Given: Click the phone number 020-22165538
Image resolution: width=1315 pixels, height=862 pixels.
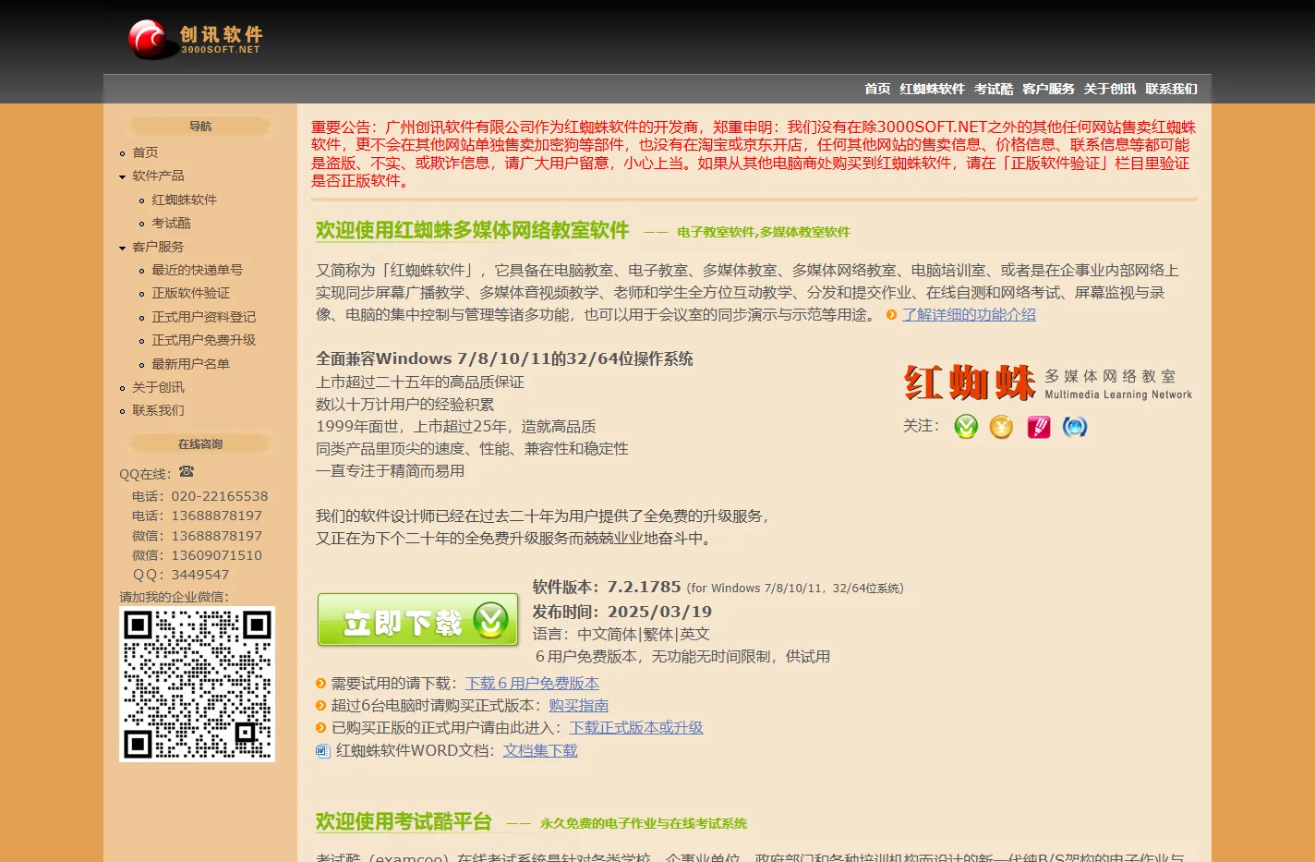Looking at the screenshot, I should (x=220, y=496).
